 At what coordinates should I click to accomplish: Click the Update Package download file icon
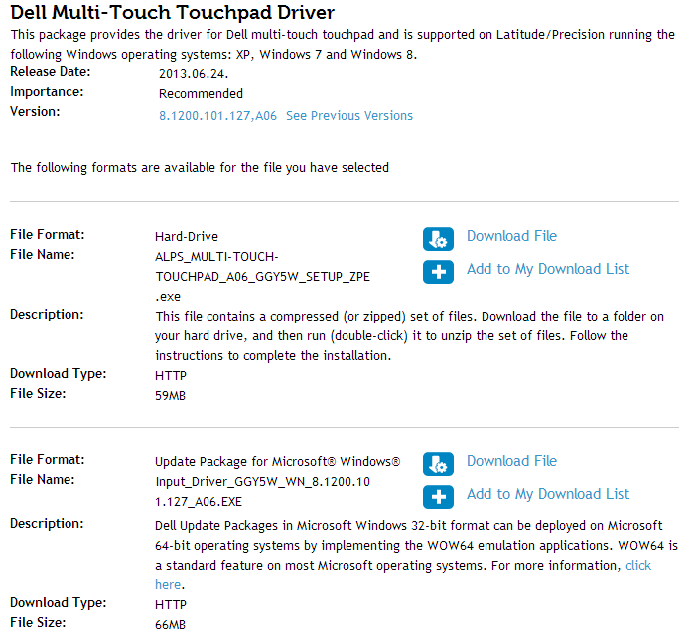click(438, 464)
